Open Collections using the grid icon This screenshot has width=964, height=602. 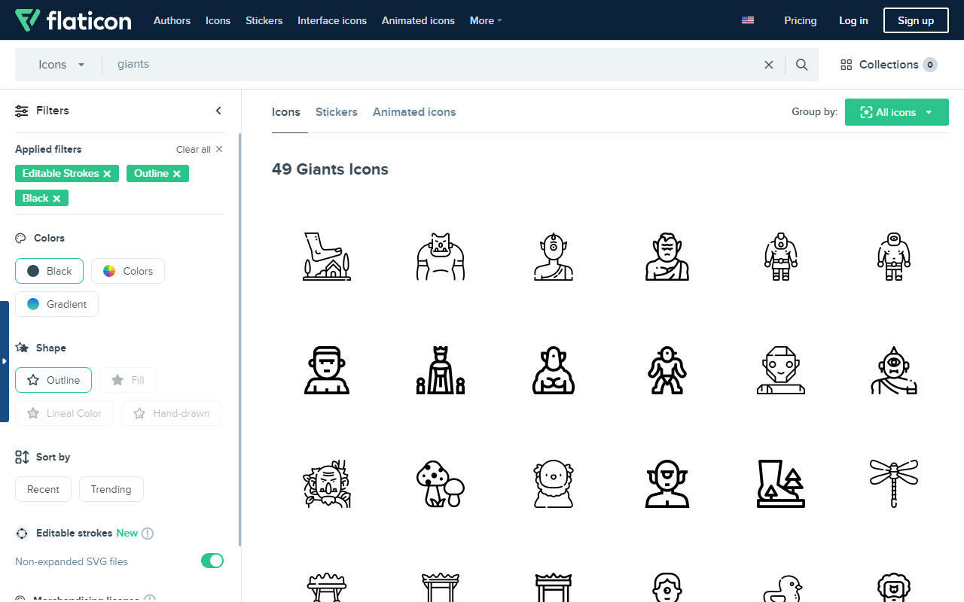[846, 64]
